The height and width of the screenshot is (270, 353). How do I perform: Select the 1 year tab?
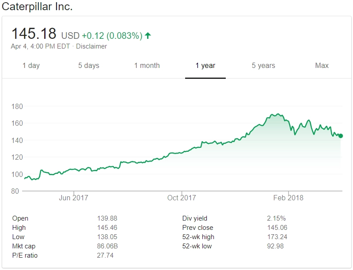coord(205,65)
